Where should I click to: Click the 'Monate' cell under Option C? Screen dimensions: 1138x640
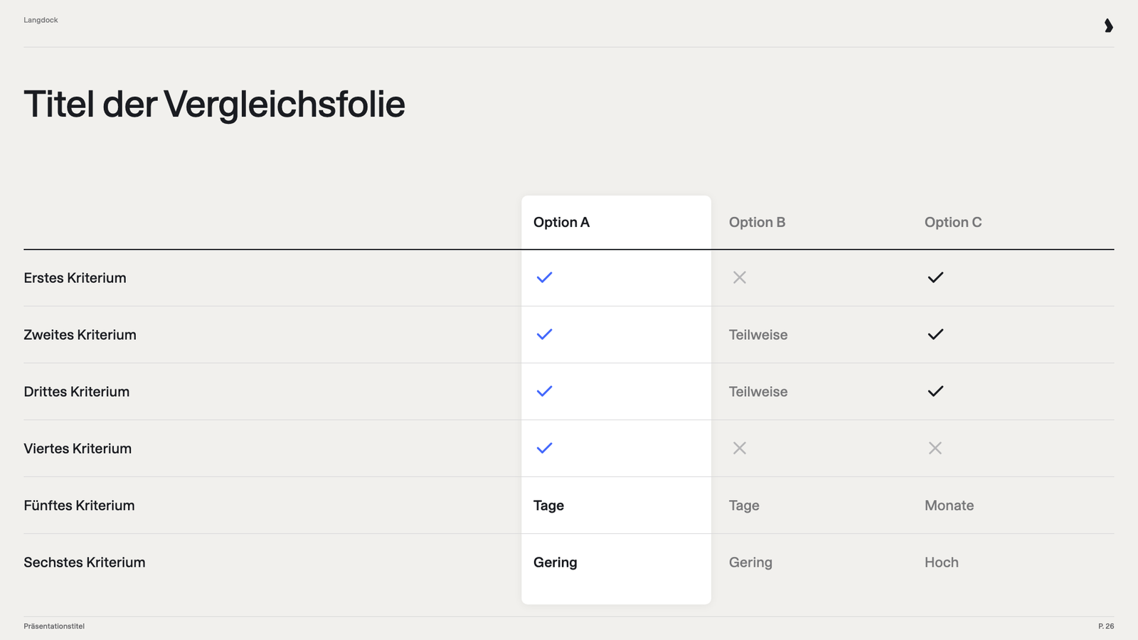coord(949,506)
